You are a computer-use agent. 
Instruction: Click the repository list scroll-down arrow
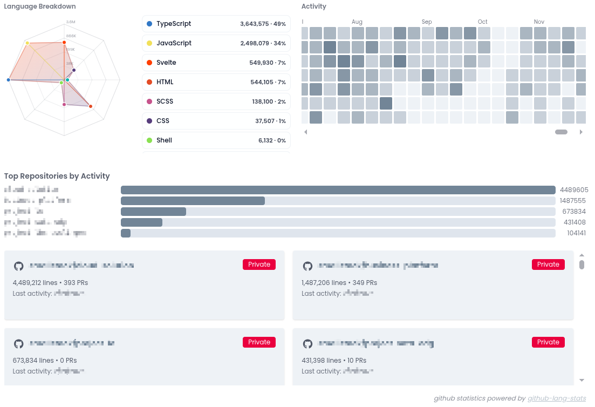pyautogui.click(x=582, y=380)
